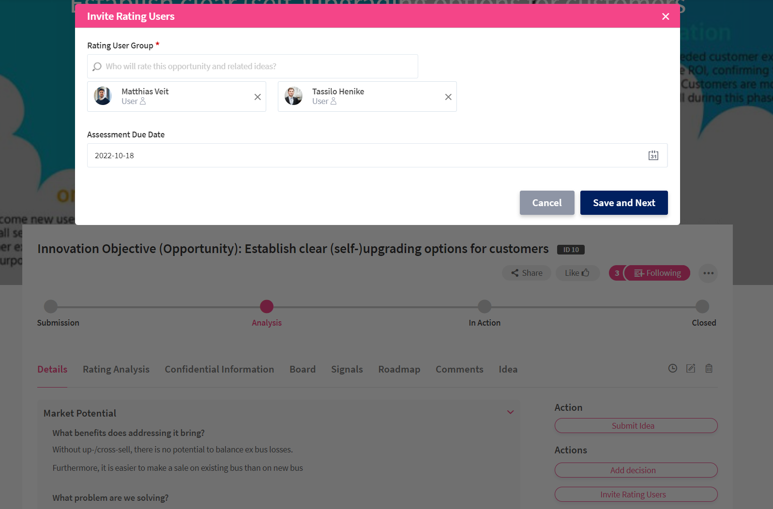Click Save and Next button

[x=623, y=203]
